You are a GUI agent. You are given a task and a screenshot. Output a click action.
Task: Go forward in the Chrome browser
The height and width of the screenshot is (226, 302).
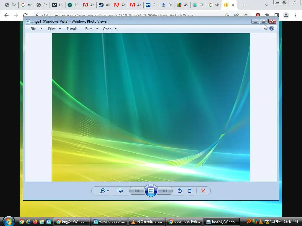tap(16, 15)
